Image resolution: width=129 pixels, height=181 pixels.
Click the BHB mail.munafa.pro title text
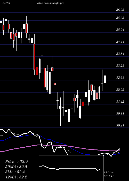51,3
